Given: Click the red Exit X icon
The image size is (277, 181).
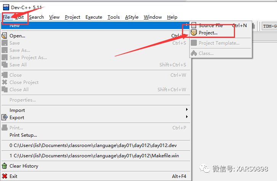Looking at the screenshot, I should (x=5, y=176).
